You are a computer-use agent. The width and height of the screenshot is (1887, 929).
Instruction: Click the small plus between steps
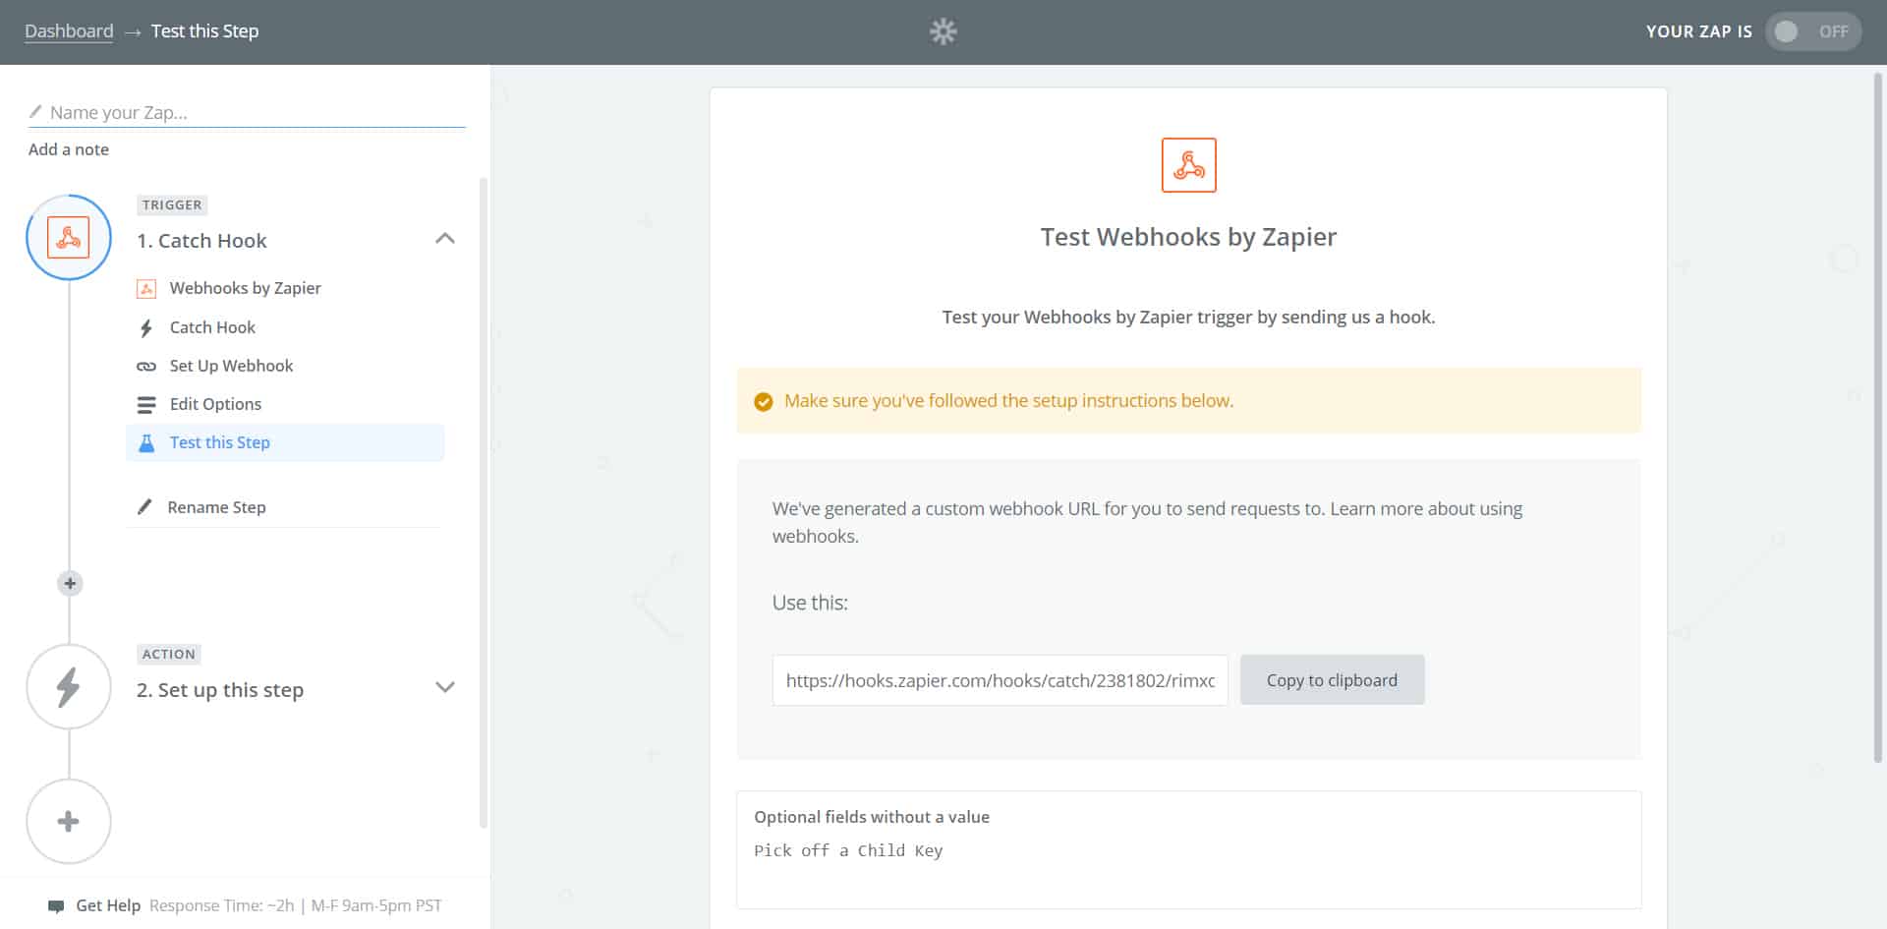(70, 583)
